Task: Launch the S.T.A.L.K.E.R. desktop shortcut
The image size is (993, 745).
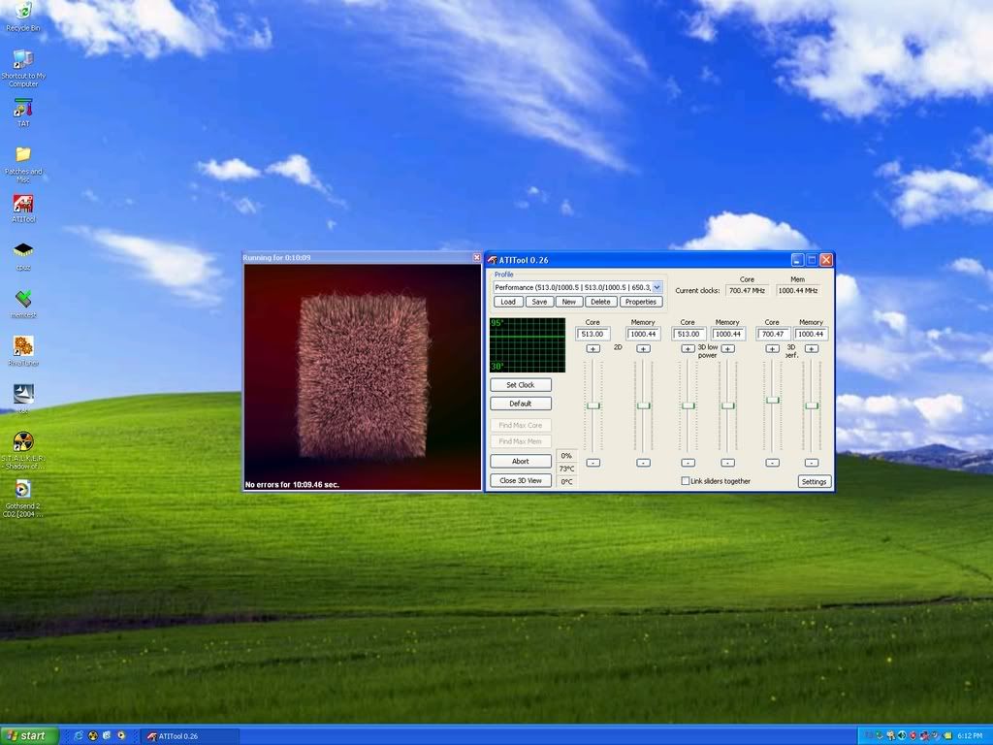Action: point(23,450)
